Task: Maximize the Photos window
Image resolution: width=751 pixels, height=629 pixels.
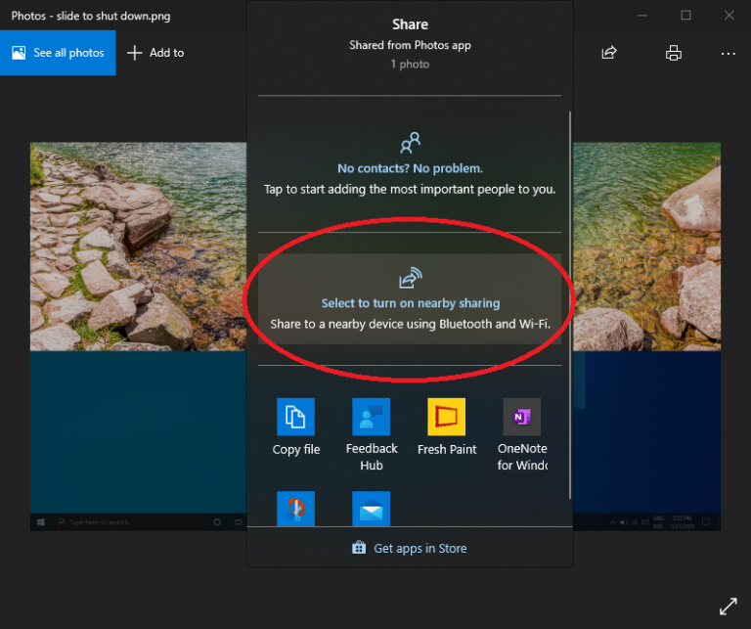Action: point(685,16)
